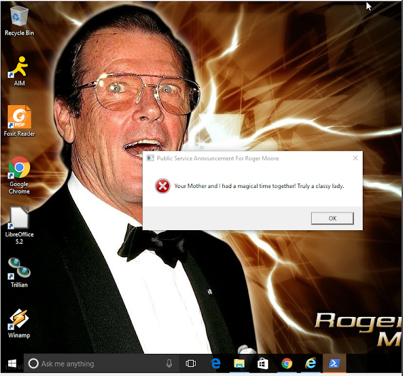
Task: Launch Microsoft Edge from the taskbar
Action: [x=215, y=363]
